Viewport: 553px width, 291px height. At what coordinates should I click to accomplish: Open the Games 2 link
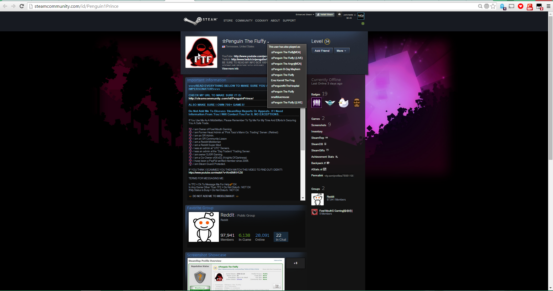pos(318,118)
